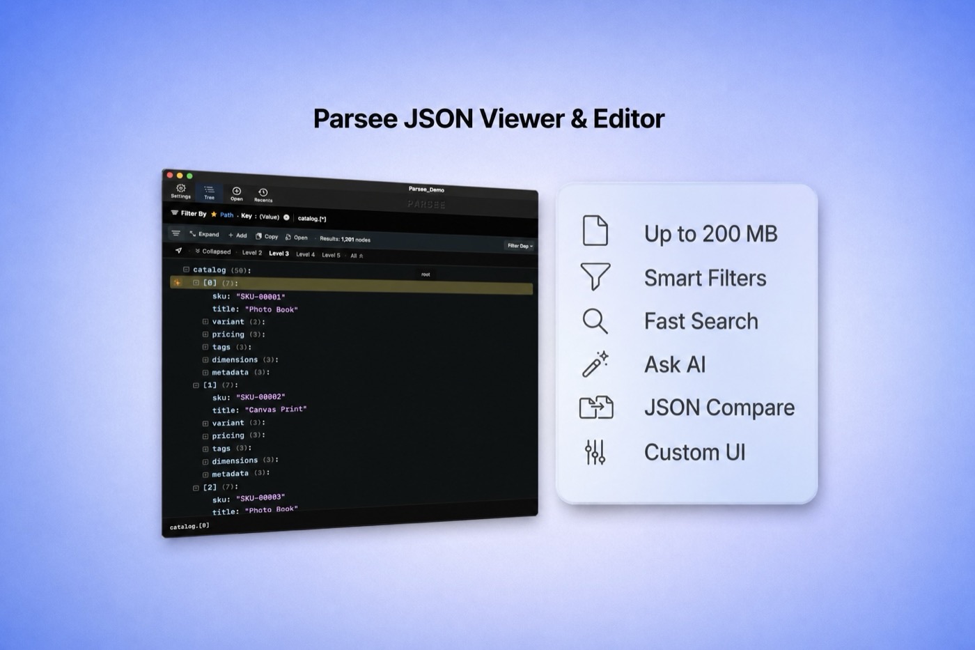Click the magnifier icon beside Fast Search
Image resolution: width=975 pixels, height=650 pixels.
pyautogui.click(x=595, y=321)
